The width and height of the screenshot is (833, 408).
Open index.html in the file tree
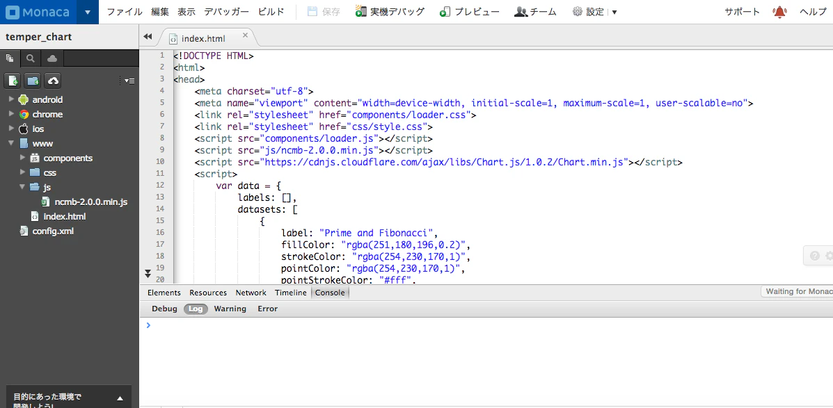64,216
